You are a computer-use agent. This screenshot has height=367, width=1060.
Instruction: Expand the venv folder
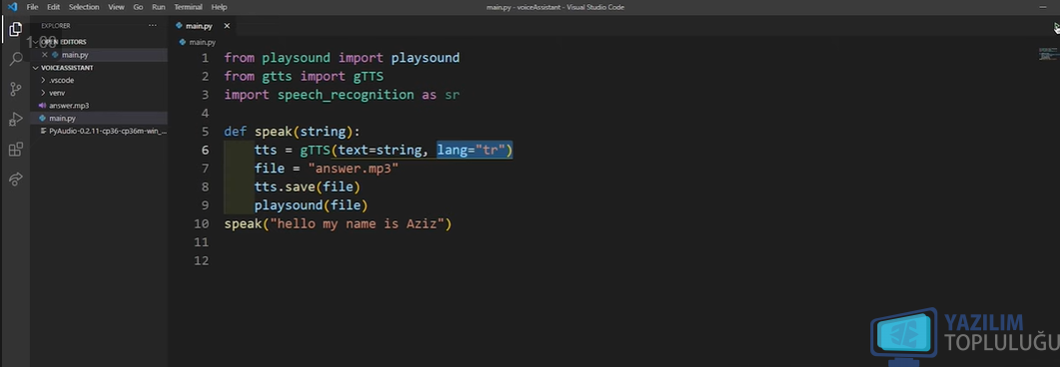[x=53, y=93]
